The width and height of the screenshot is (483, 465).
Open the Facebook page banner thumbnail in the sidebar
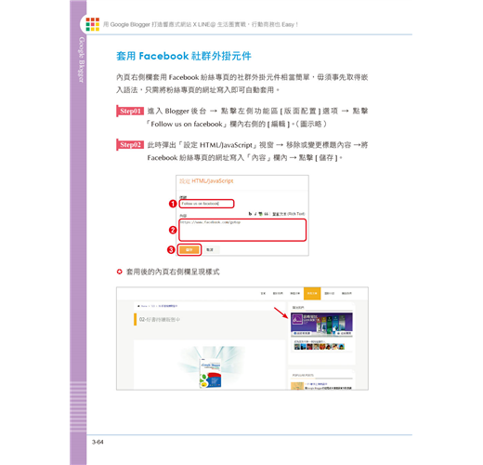tap(321, 325)
